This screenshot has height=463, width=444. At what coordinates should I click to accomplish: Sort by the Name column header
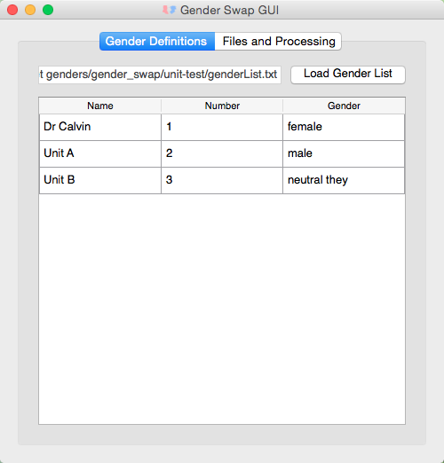coord(100,106)
